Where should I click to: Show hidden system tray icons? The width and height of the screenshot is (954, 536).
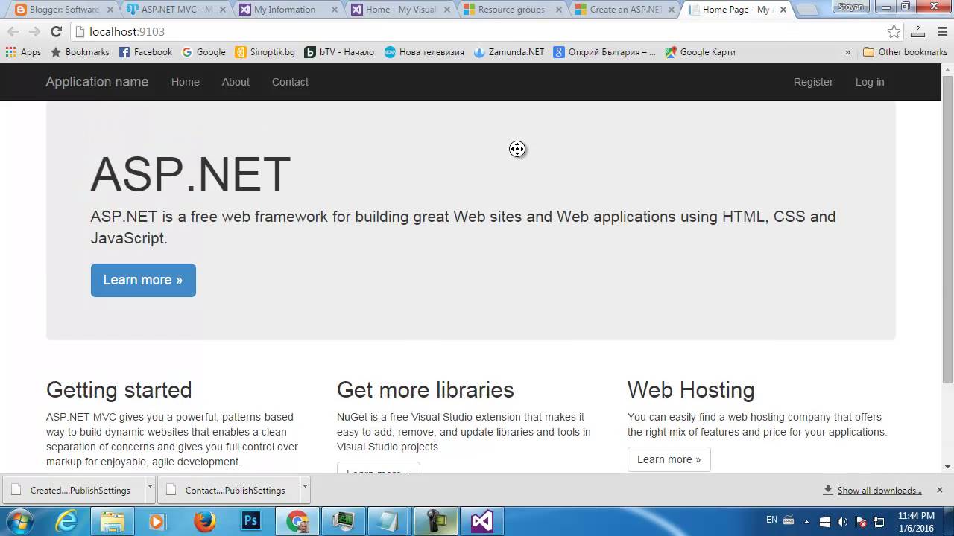coord(806,521)
